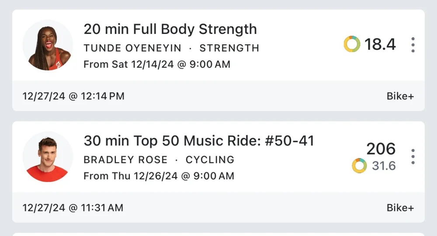This screenshot has width=437, height=236.
Task: Click Bike+ label on the cycling workout card
Action: [400, 208]
